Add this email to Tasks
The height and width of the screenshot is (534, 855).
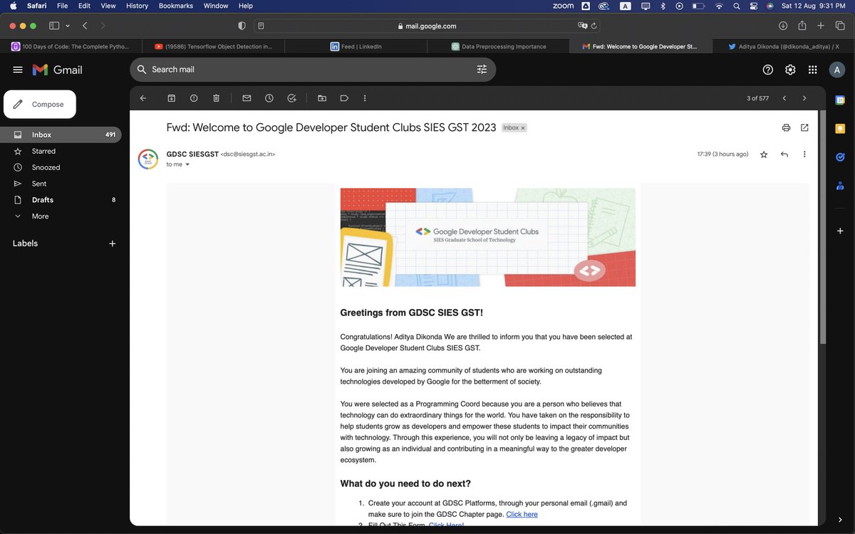pos(291,98)
